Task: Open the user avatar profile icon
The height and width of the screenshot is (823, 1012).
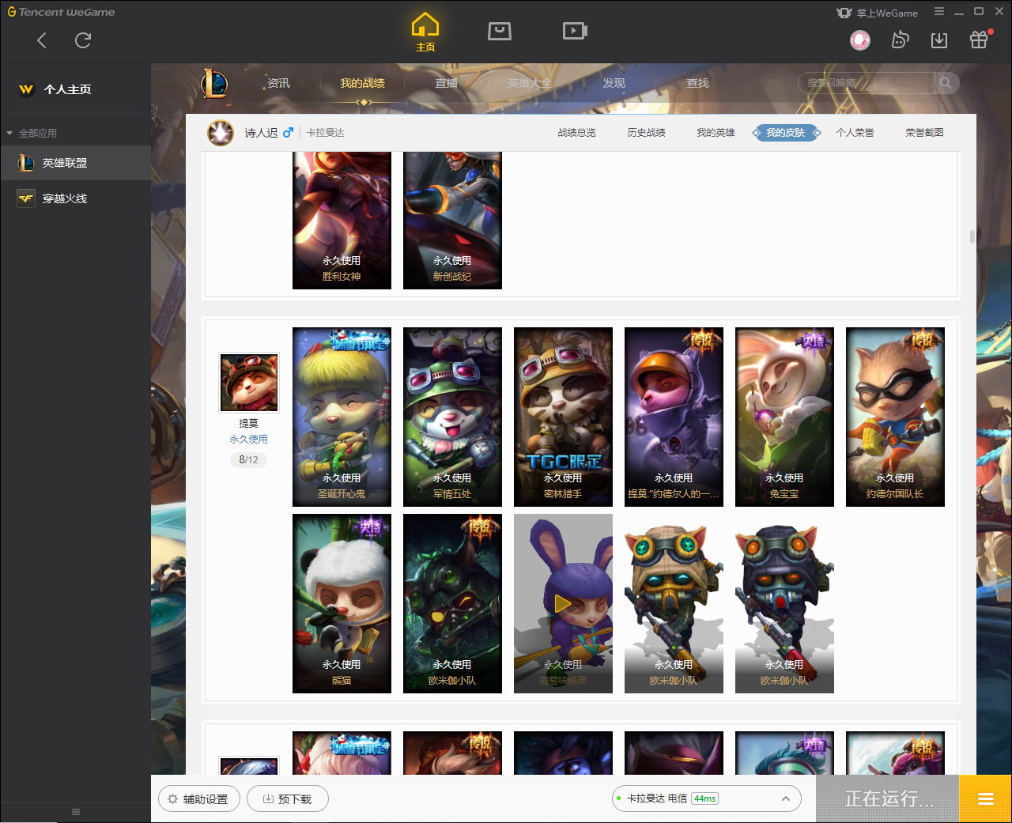Action: (x=860, y=40)
